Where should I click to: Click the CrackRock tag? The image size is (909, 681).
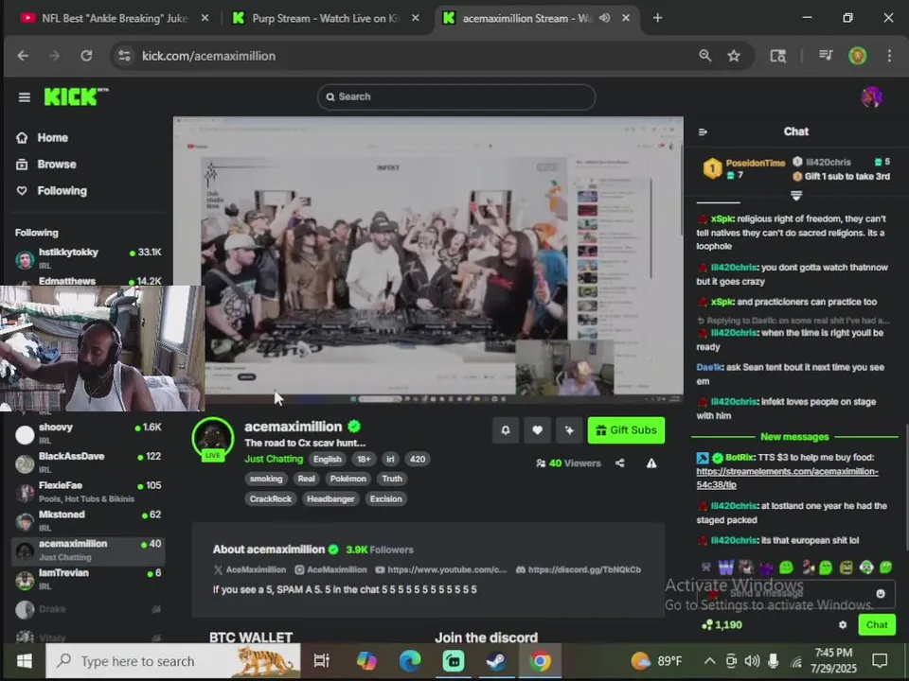271,499
